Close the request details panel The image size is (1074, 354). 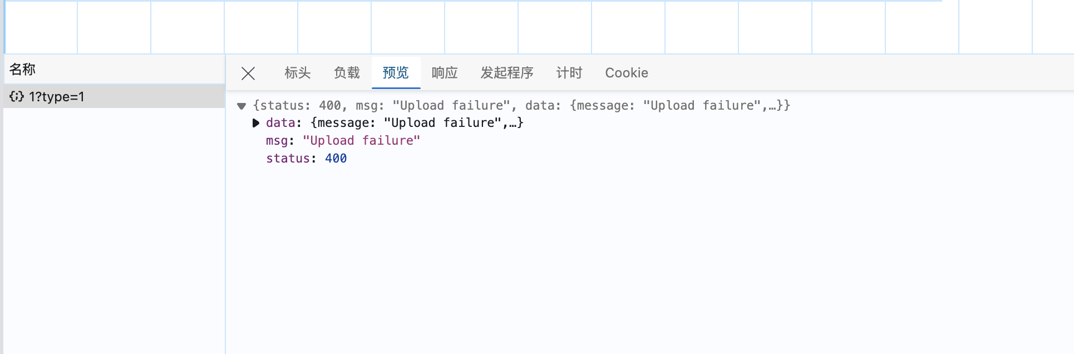pyautogui.click(x=248, y=73)
